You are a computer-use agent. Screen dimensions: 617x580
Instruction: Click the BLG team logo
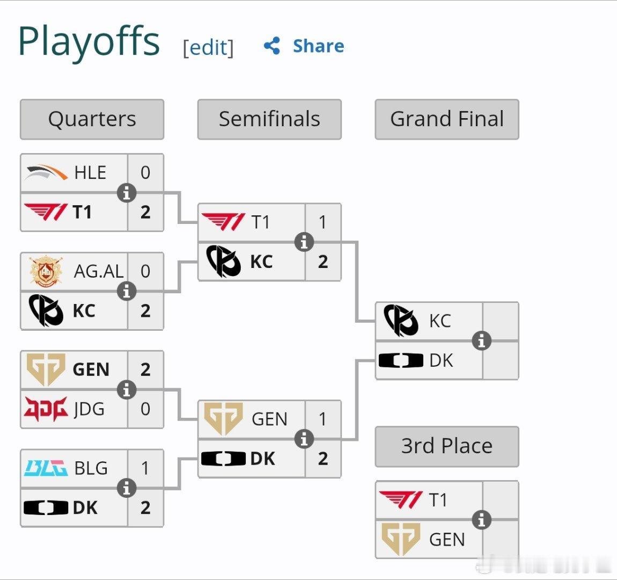[46, 468]
